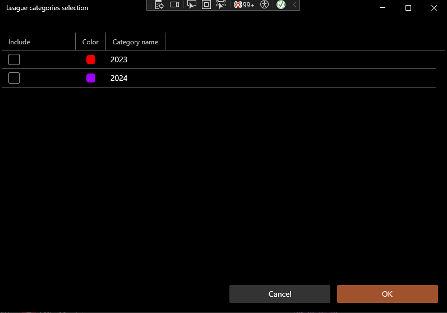Run accessibility scan person icon
Screen dimensions: 447x313
(x=265, y=4)
